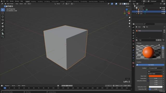Click the Blender logo menu icon
Viewport: 166px width, 93px height.
point(2,1)
